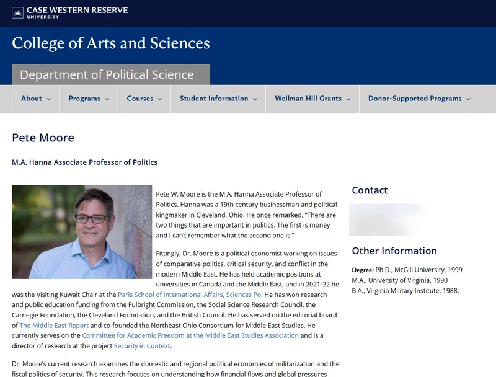The image size is (496, 377).
Task: Open The Middle East Report link
Action: pos(54,326)
